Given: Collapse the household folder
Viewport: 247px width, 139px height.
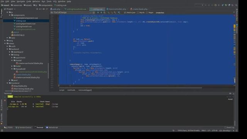Looking at the screenshot, I should tap(12, 69).
